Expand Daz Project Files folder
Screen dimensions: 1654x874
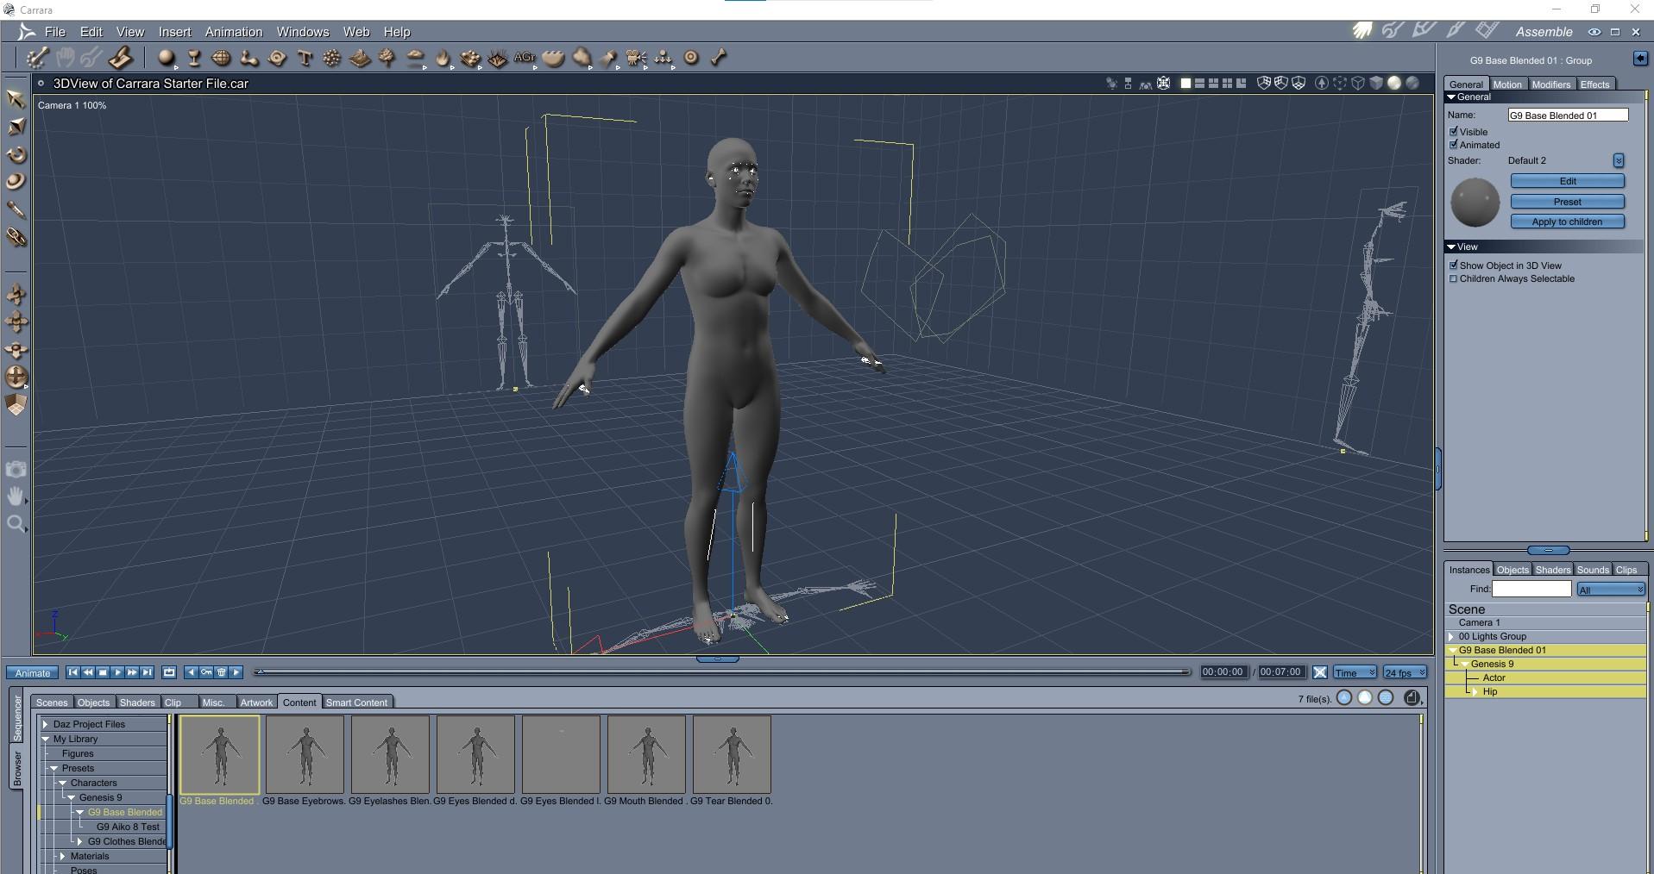(x=46, y=725)
